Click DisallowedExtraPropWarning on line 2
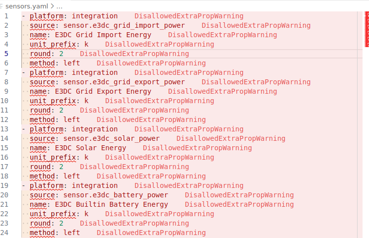Viewport: 369px width, 238px height. click(x=256, y=25)
